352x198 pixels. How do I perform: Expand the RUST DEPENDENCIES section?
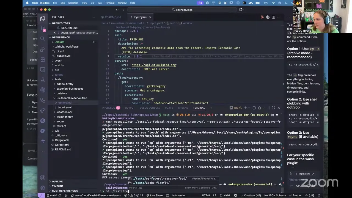(65, 191)
